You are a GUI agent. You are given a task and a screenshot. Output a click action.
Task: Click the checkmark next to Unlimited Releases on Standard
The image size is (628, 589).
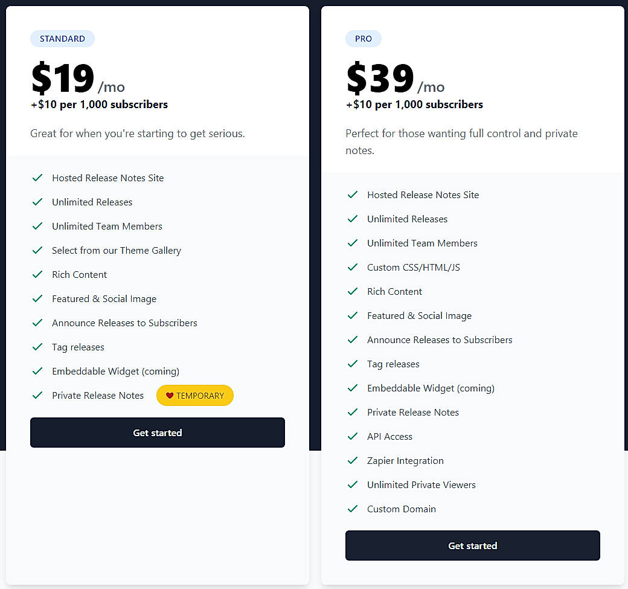click(37, 202)
